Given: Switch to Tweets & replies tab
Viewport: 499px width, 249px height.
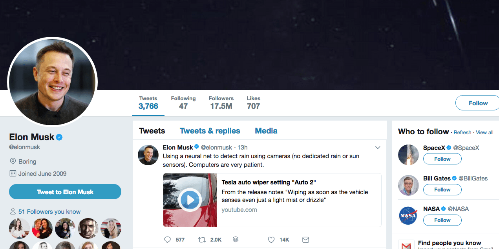Looking at the screenshot, I should (210, 131).
